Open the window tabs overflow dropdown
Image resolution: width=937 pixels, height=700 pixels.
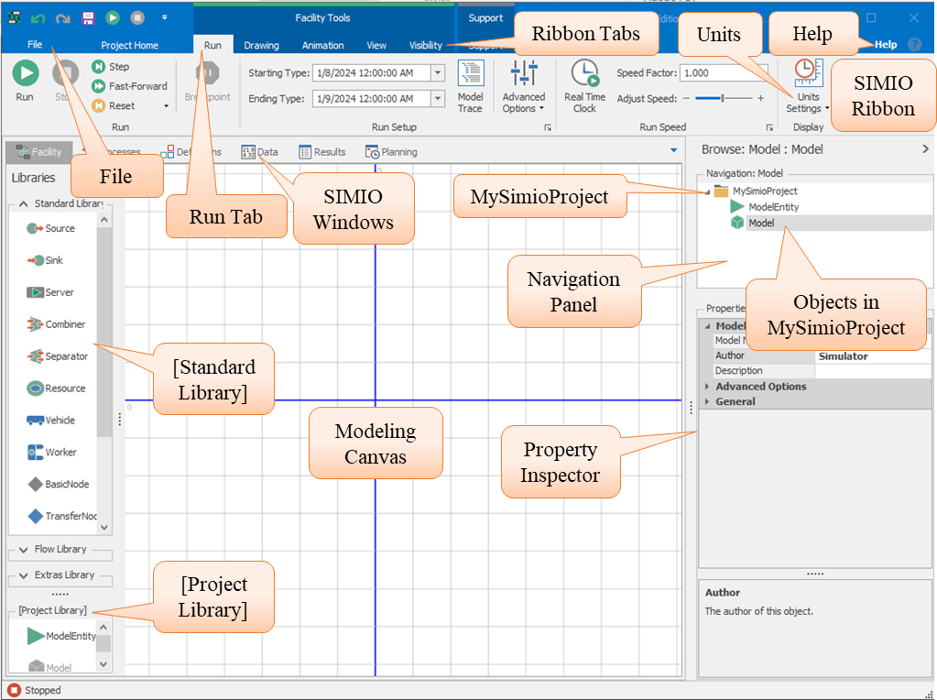pyautogui.click(x=674, y=150)
